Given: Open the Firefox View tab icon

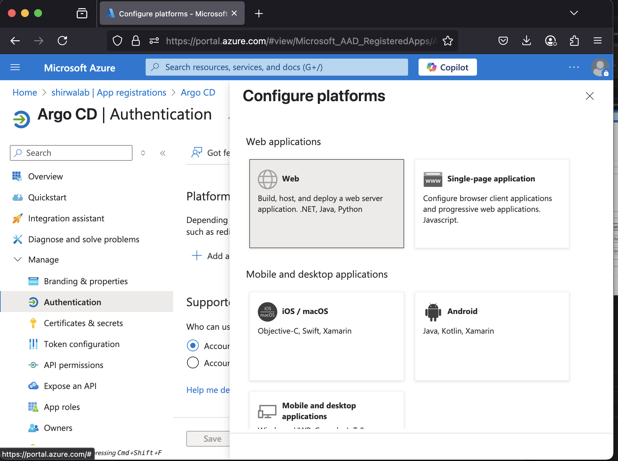Looking at the screenshot, I should tap(82, 13).
